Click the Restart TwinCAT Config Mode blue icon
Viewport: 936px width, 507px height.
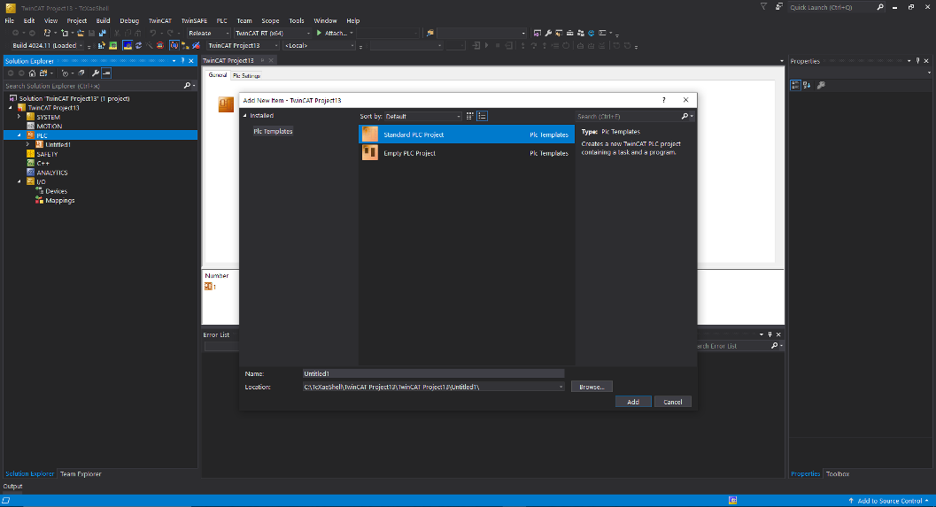(128, 45)
